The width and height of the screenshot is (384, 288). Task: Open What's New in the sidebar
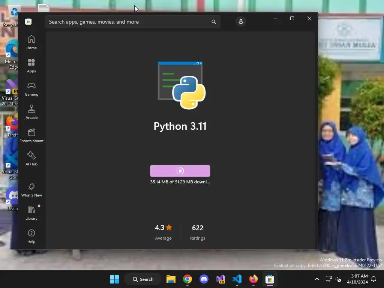click(31, 190)
